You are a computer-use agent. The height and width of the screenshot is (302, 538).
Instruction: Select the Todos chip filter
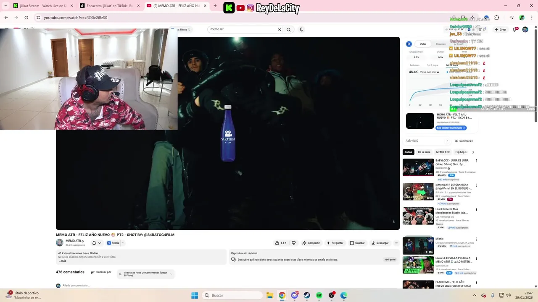[x=409, y=152]
